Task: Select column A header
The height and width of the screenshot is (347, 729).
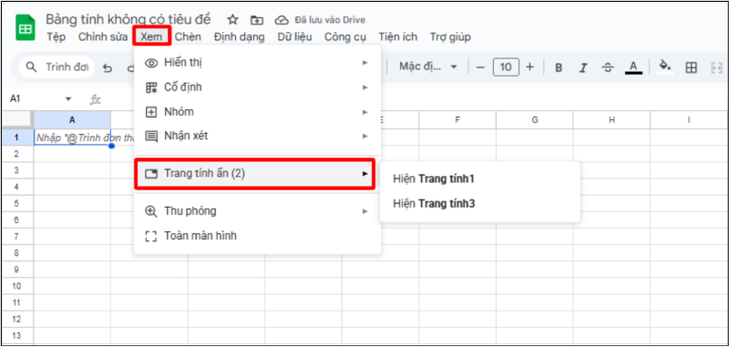Action: click(72, 120)
